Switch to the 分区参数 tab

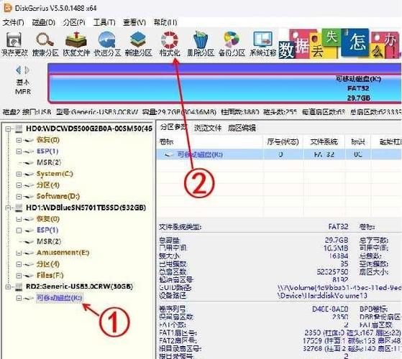[x=173, y=127]
